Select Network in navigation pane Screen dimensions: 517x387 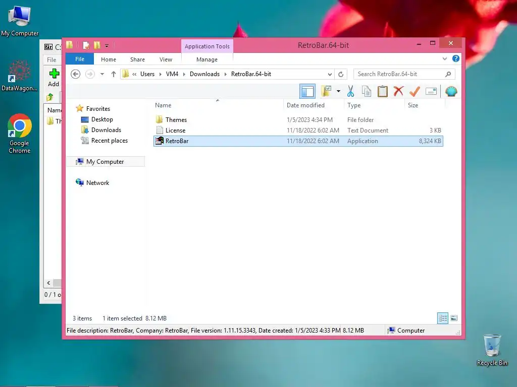coord(97,182)
